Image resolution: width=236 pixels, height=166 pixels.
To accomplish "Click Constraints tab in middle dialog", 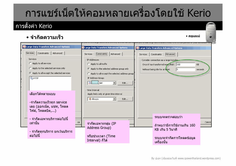I will (x=101, y=54).
